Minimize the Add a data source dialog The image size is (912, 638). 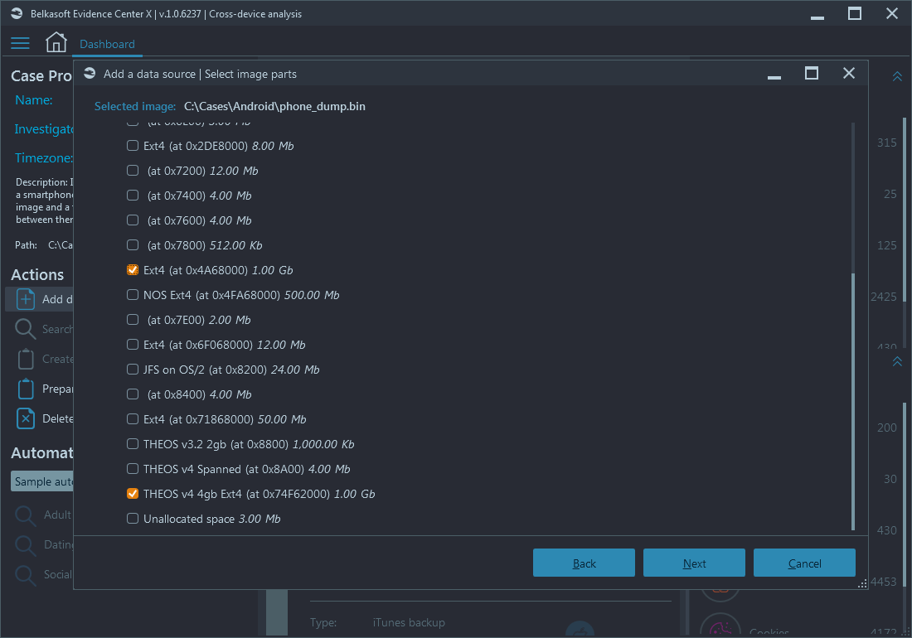774,76
